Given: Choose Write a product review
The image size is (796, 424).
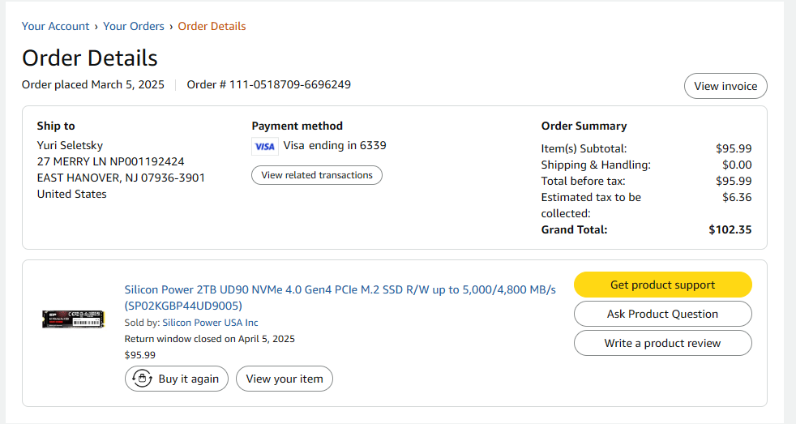Looking at the screenshot, I should [x=662, y=343].
